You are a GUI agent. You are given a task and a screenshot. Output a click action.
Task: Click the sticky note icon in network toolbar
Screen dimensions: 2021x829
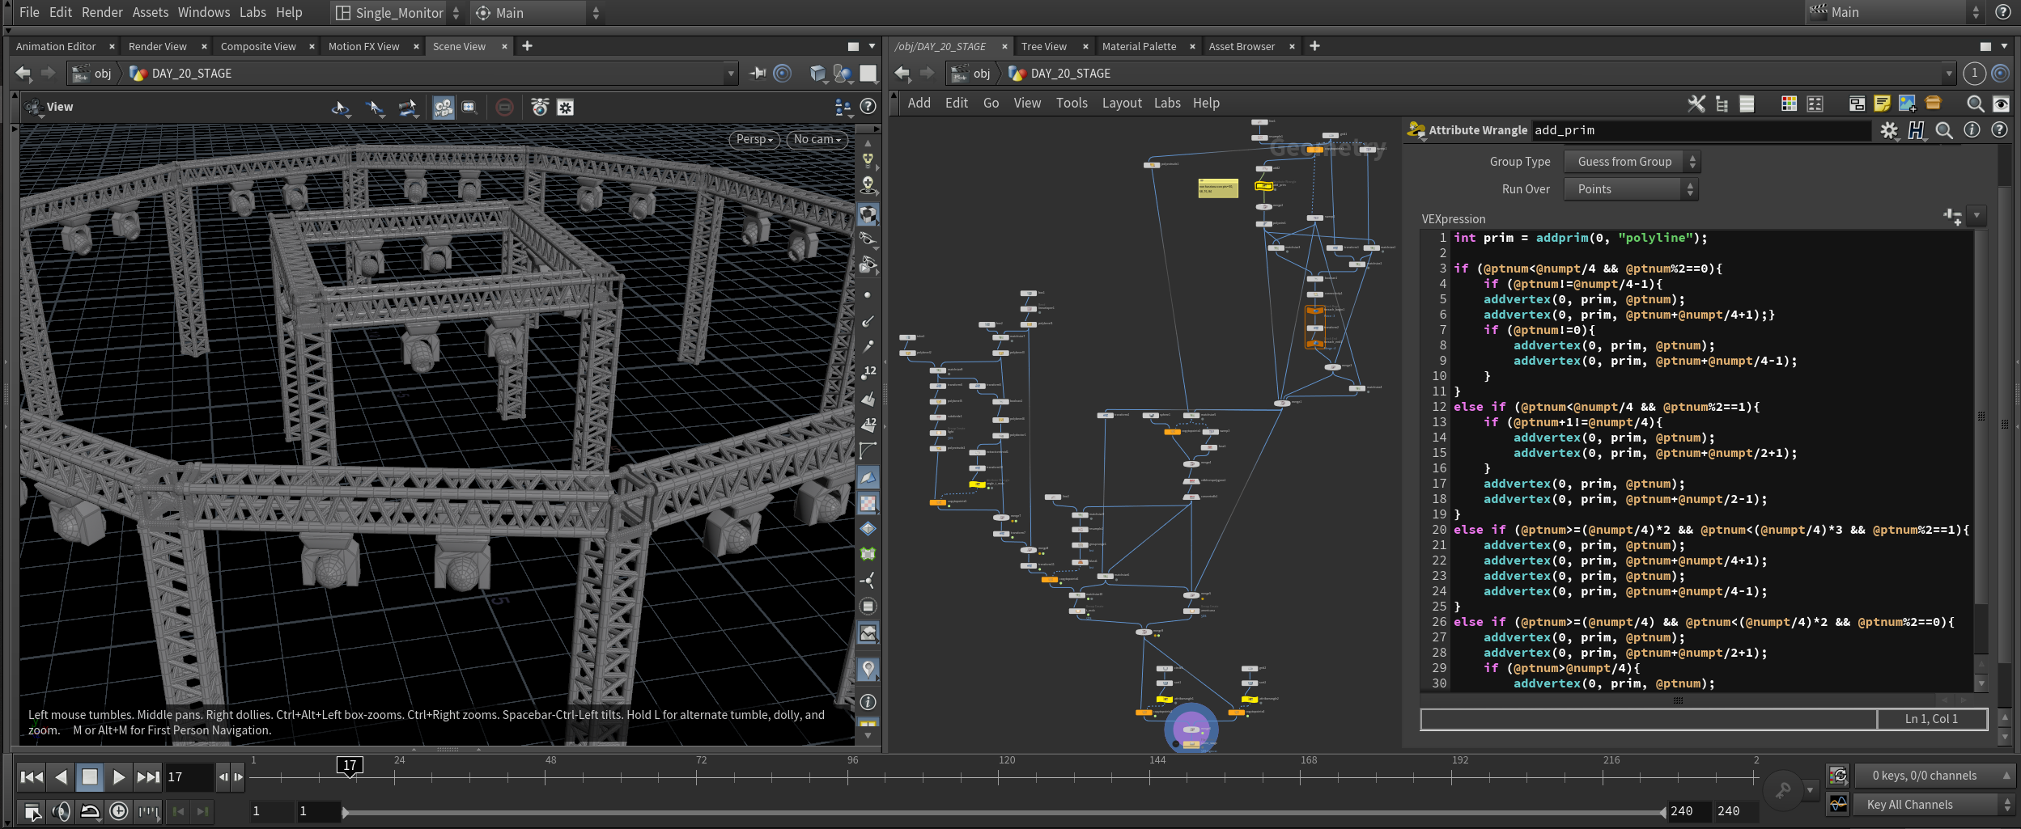coord(1882,104)
